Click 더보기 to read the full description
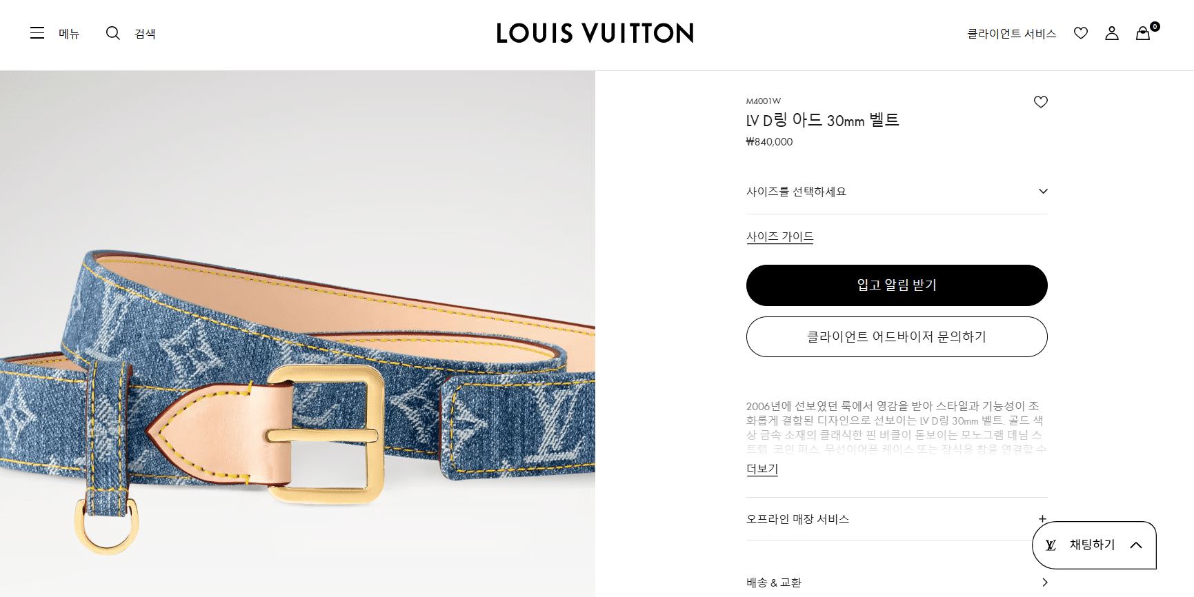This screenshot has width=1194, height=597. click(762, 469)
